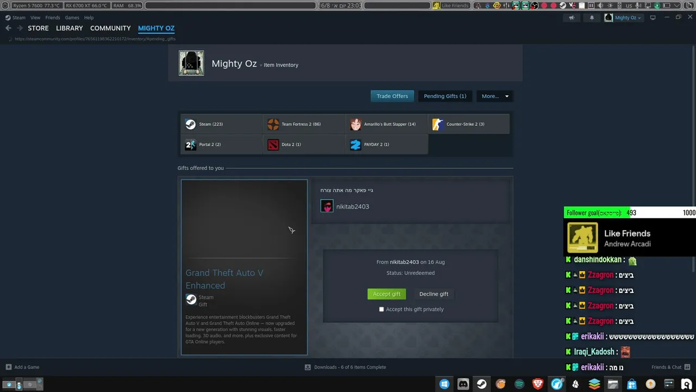Open the Friends menu

[53, 17]
